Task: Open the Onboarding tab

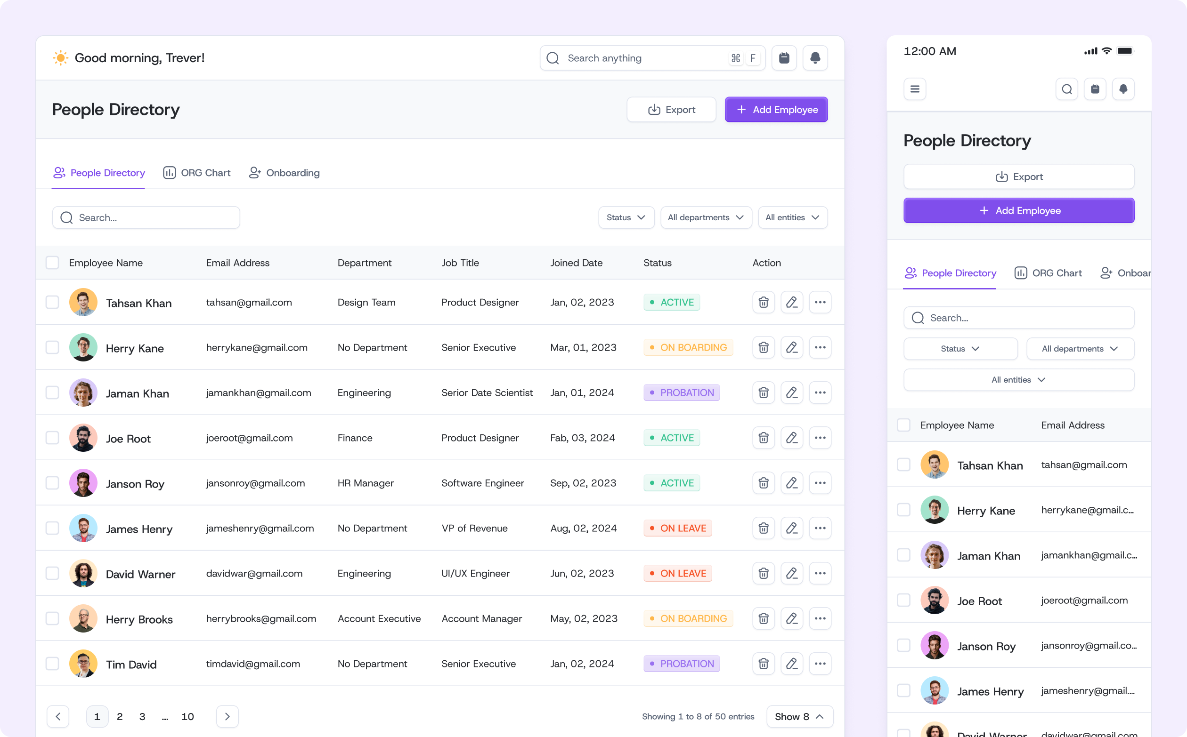Action: (285, 173)
